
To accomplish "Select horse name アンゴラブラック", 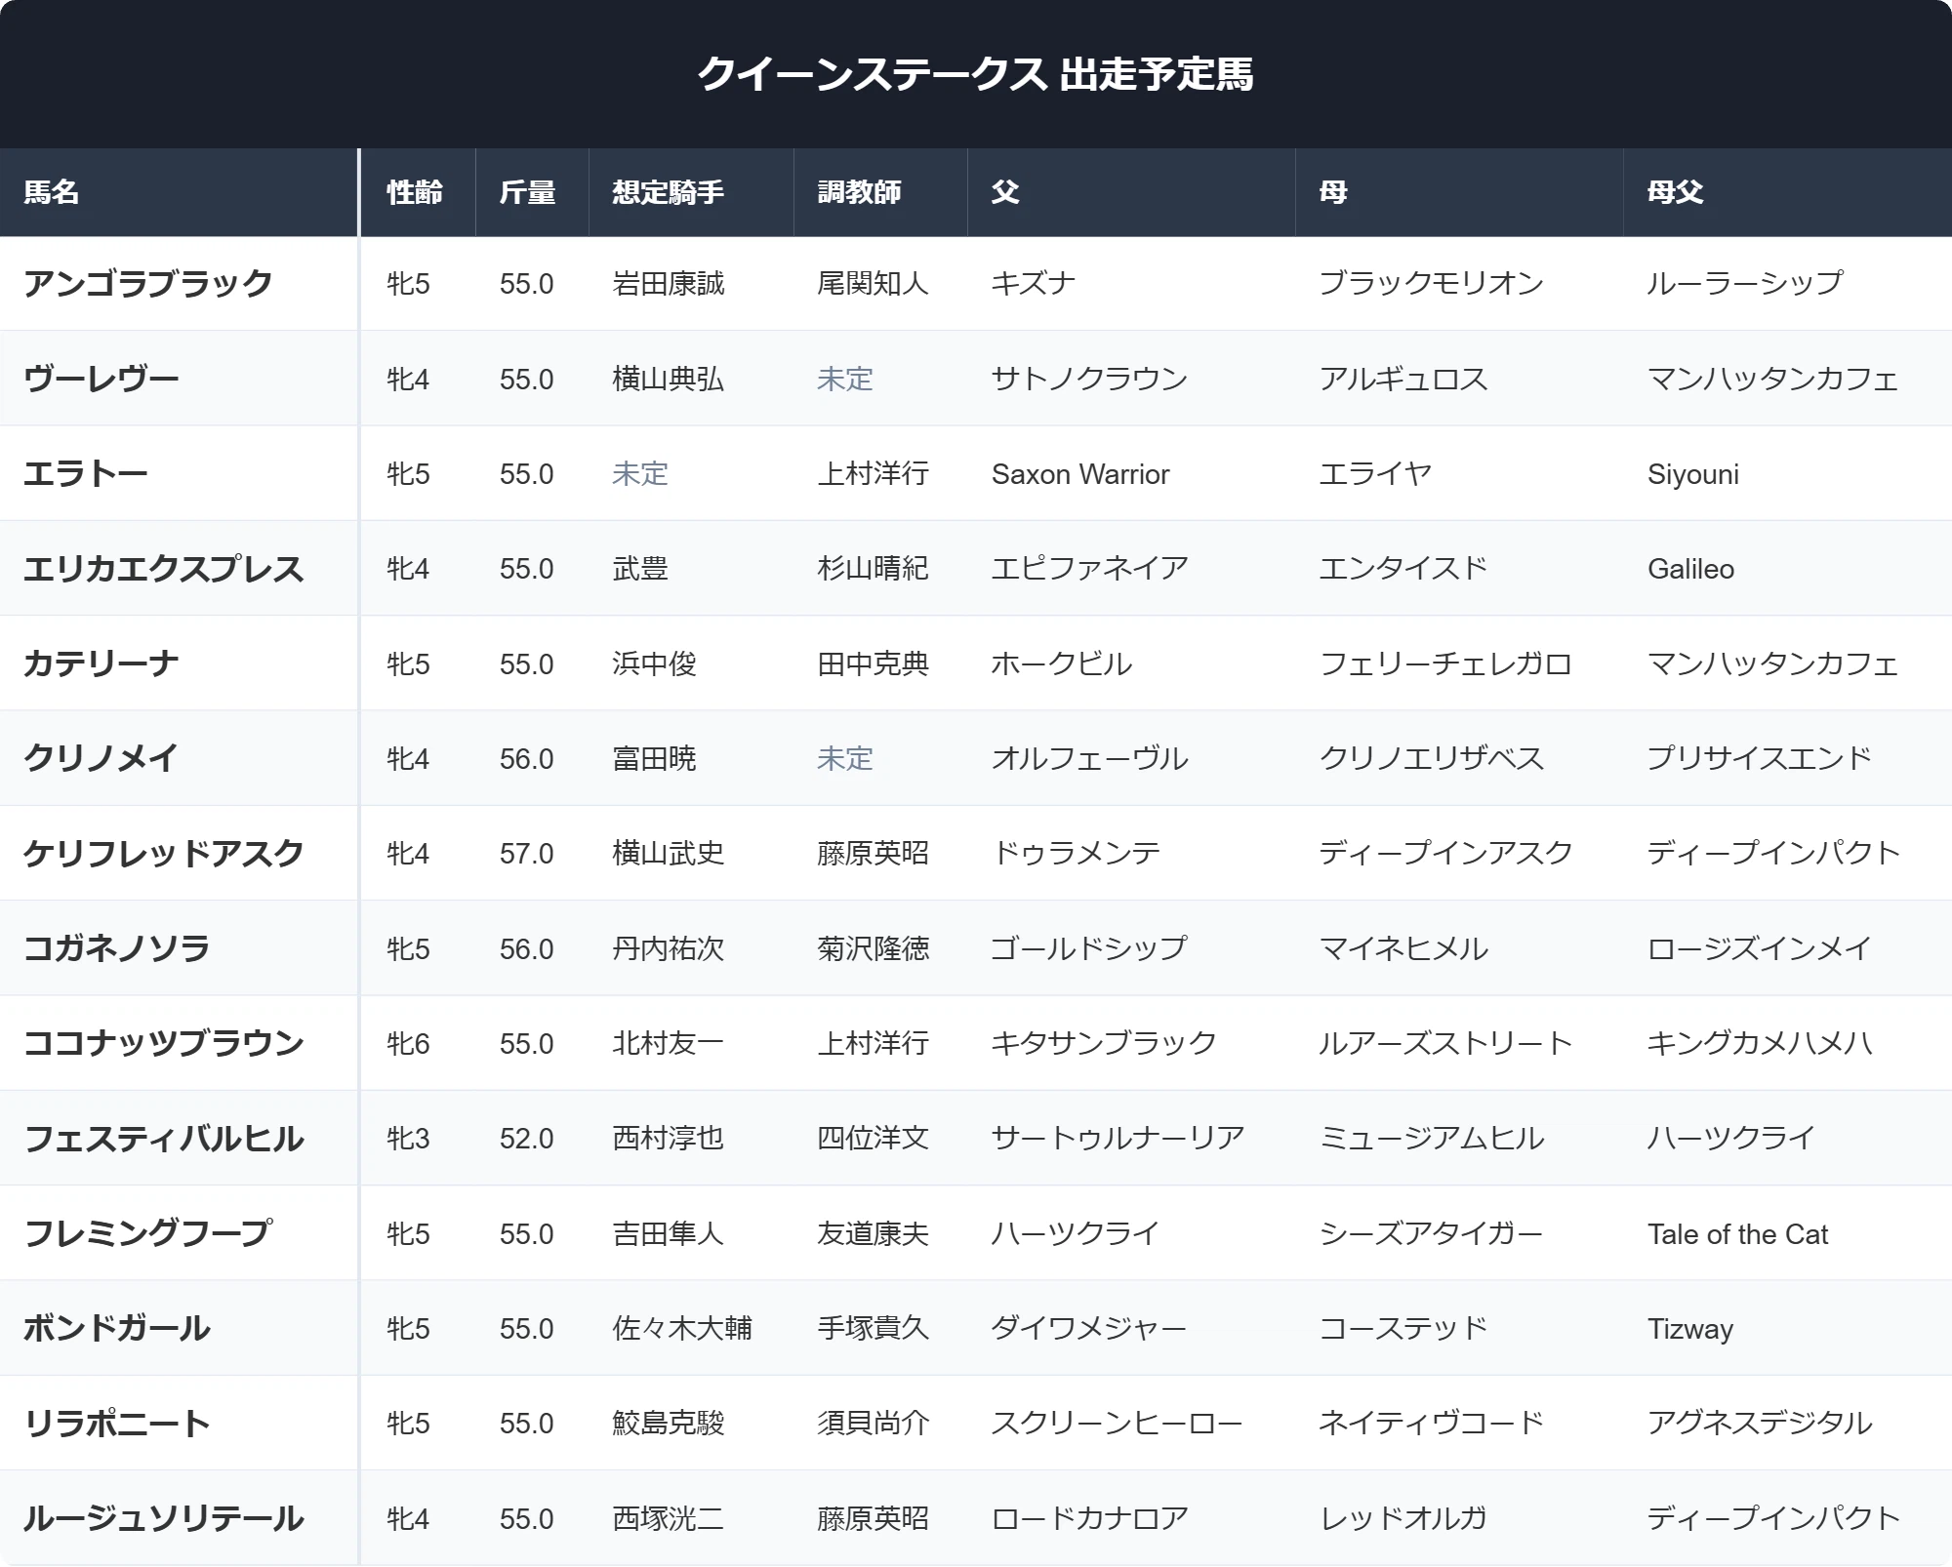I will tap(148, 283).
